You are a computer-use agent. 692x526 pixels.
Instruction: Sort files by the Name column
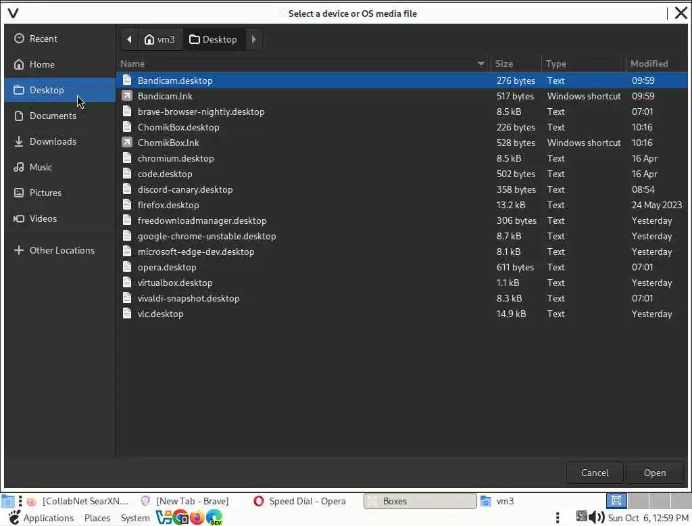coord(303,64)
